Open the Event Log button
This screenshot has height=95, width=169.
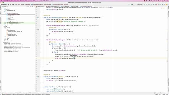(x=156, y=93)
